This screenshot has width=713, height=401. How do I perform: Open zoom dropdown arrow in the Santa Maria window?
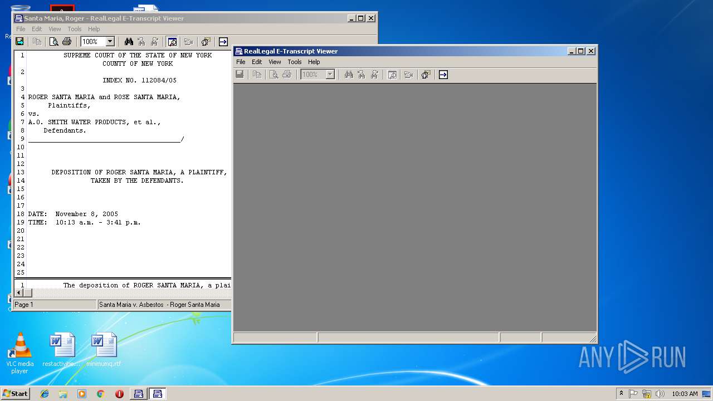[110, 42]
